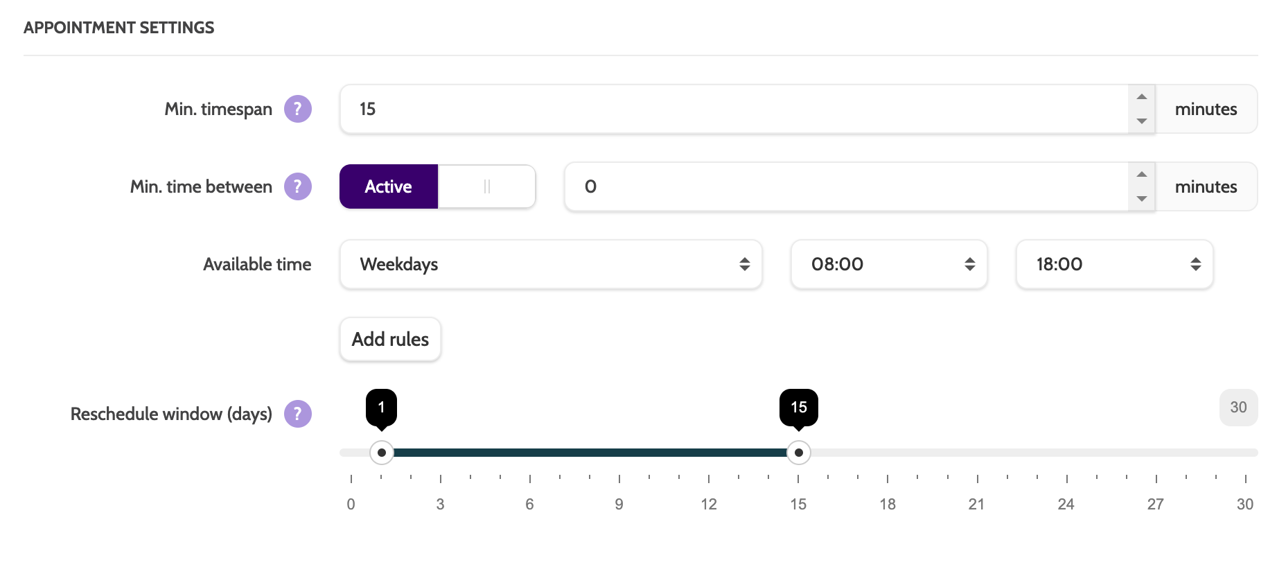Decrement the Min. time between minutes
This screenshot has height=567, width=1286.
(x=1141, y=199)
